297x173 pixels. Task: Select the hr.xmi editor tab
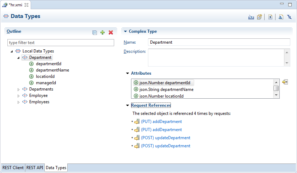pos(16,5)
